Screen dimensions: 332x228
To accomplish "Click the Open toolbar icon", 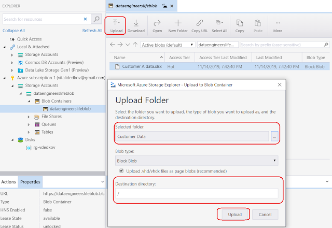I will (157, 26).
